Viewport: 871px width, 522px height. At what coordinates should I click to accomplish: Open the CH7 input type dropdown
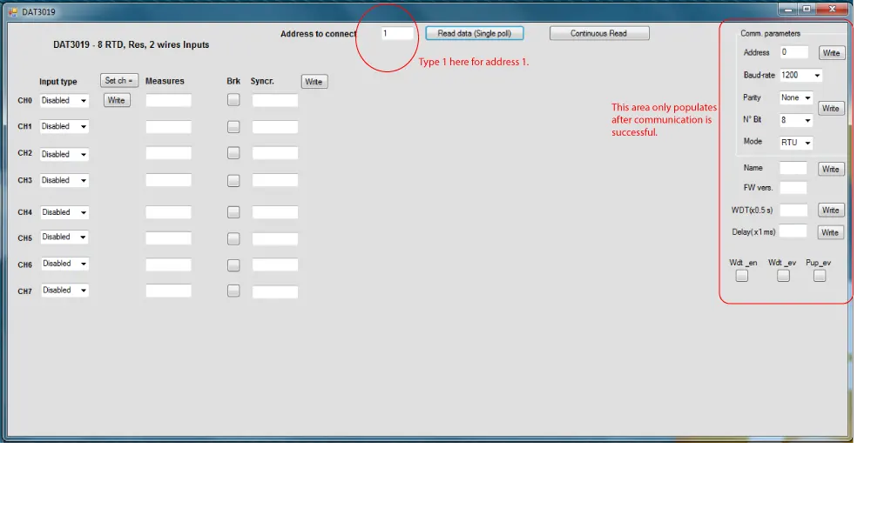(64, 290)
